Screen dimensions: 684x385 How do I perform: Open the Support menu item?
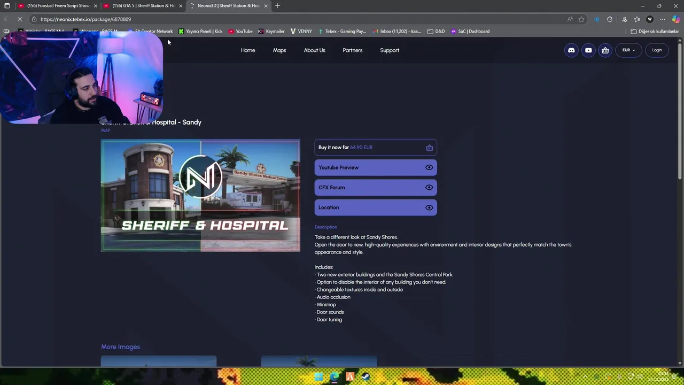click(390, 50)
